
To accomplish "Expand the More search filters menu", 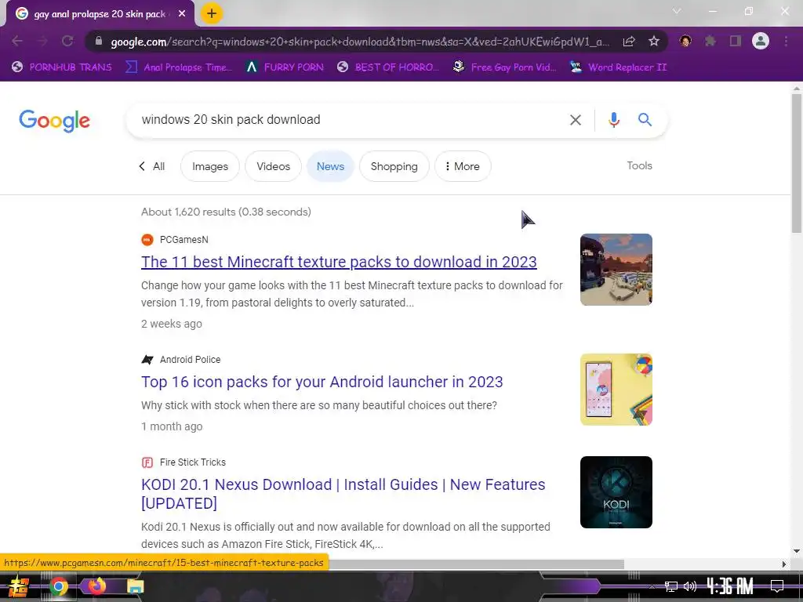I will click(463, 166).
